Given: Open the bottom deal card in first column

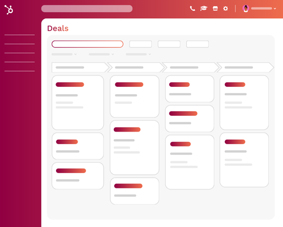Looking at the screenshot, I should (x=78, y=176).
